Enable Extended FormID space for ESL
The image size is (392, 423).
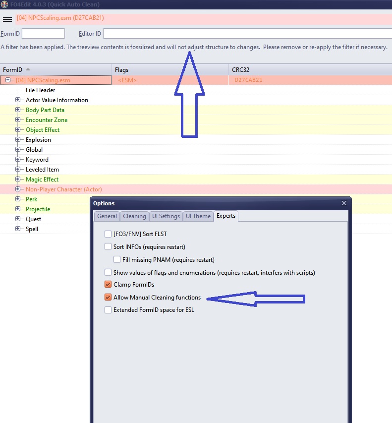[108, 310]
